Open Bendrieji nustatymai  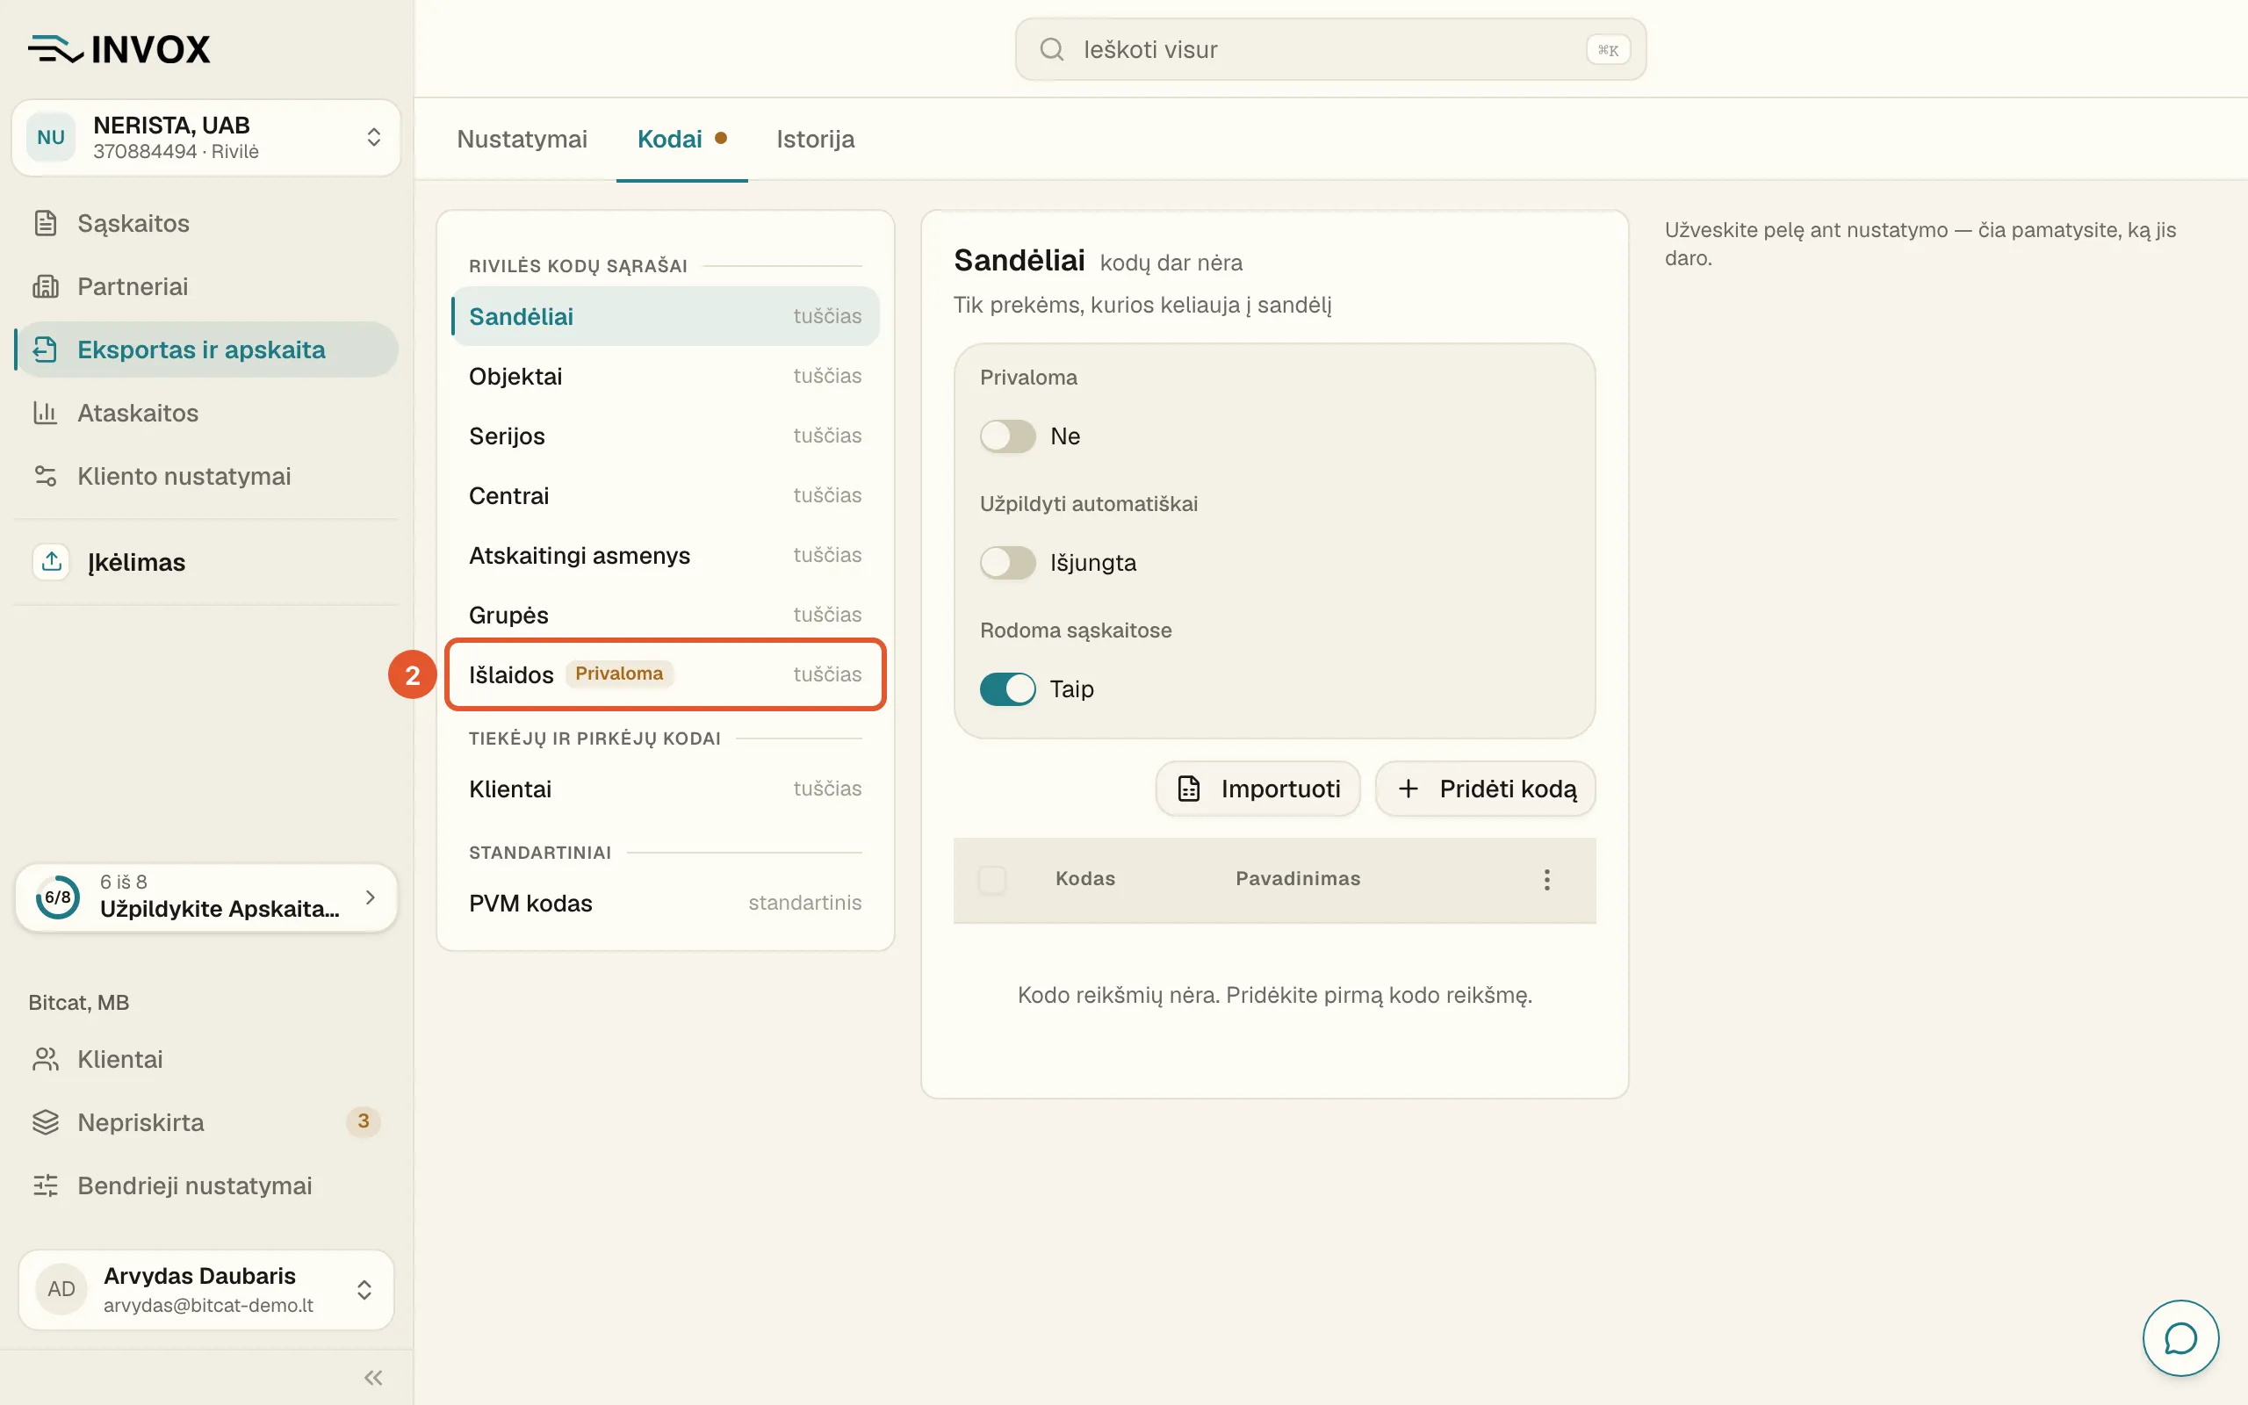coord(206,1185)
